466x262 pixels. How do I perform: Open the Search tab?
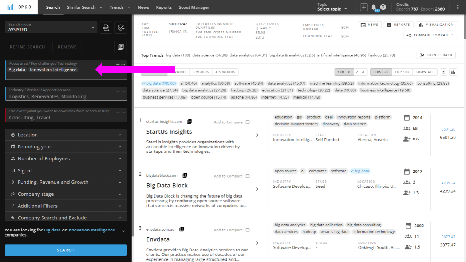point(53,7)
